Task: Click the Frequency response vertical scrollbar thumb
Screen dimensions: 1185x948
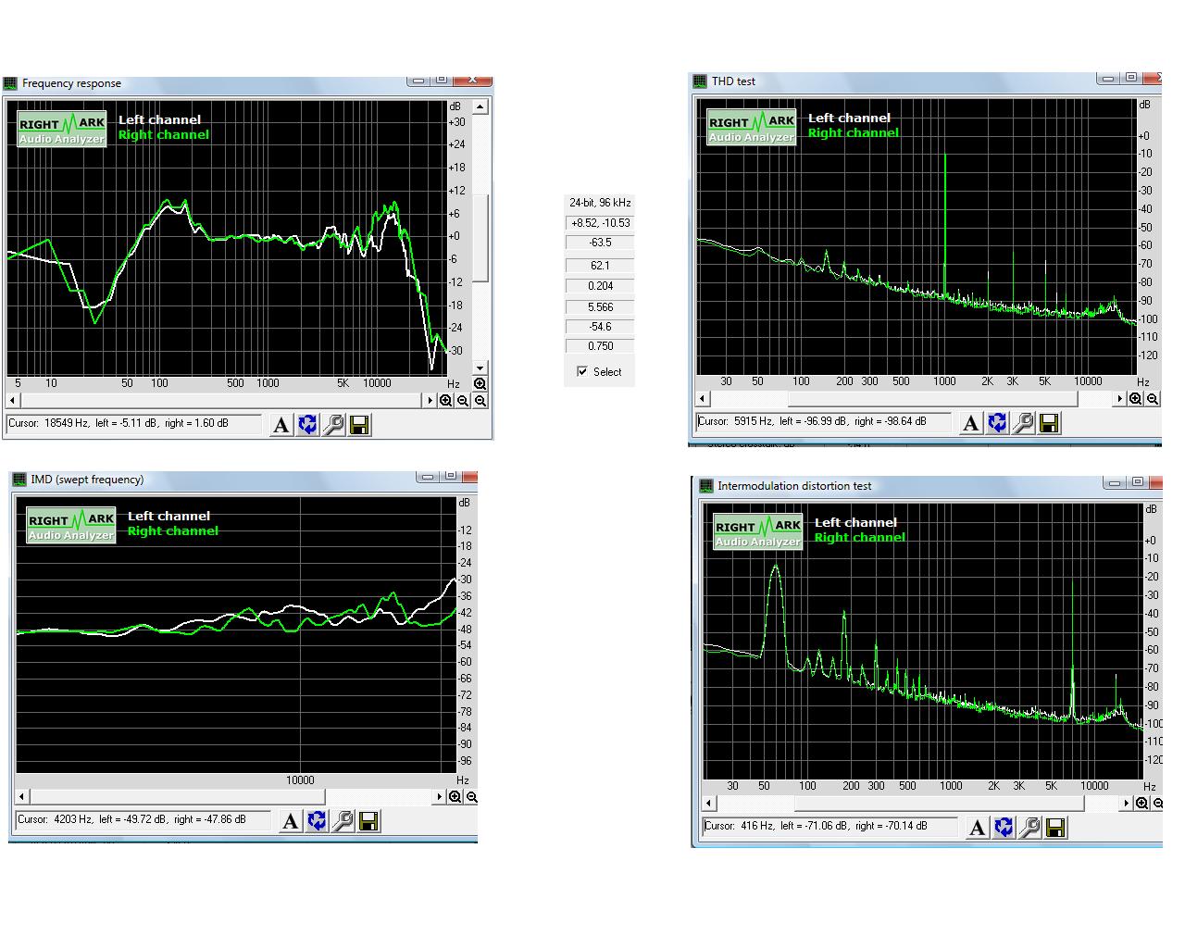Action: [480, 238]
